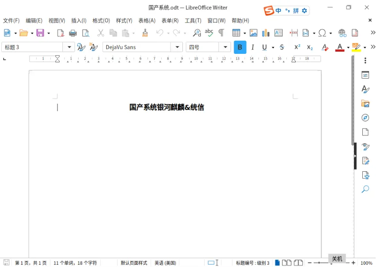Click the page number status field
This screenshot has height=267, width=376.
30,263
